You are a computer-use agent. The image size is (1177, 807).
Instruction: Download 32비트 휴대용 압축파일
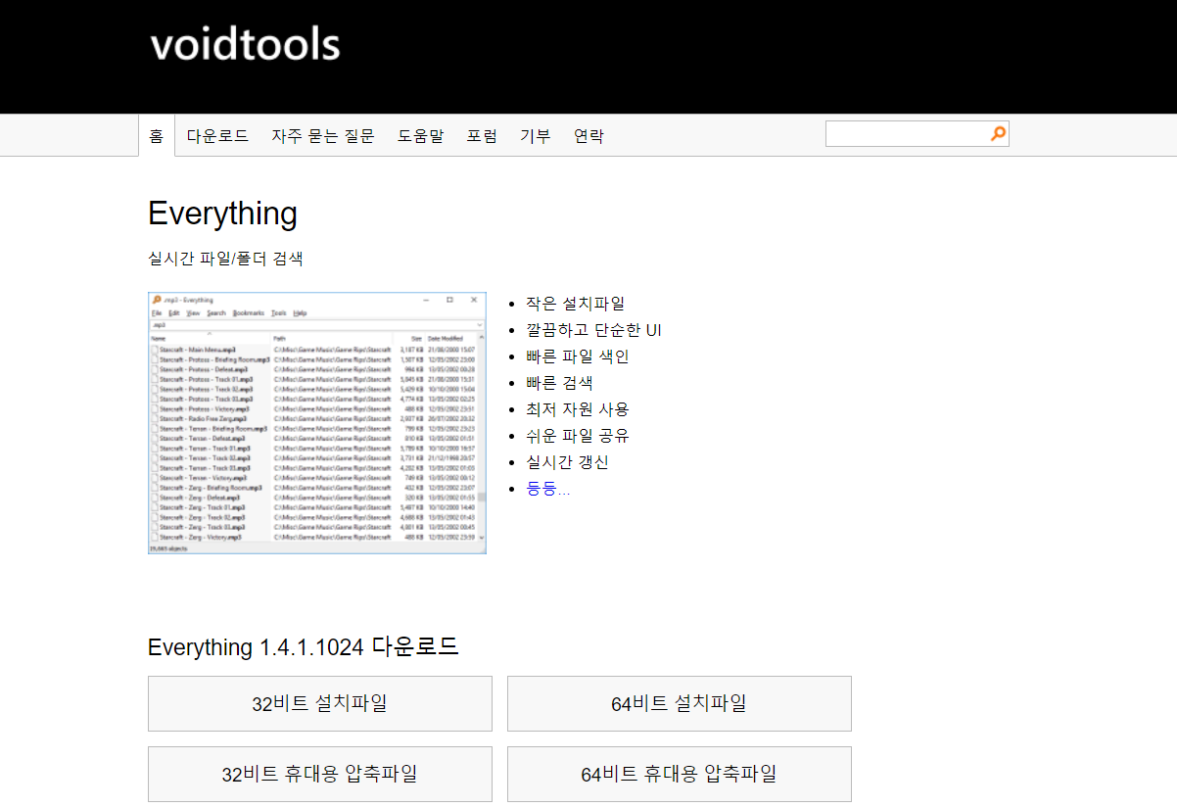[320, 774]
